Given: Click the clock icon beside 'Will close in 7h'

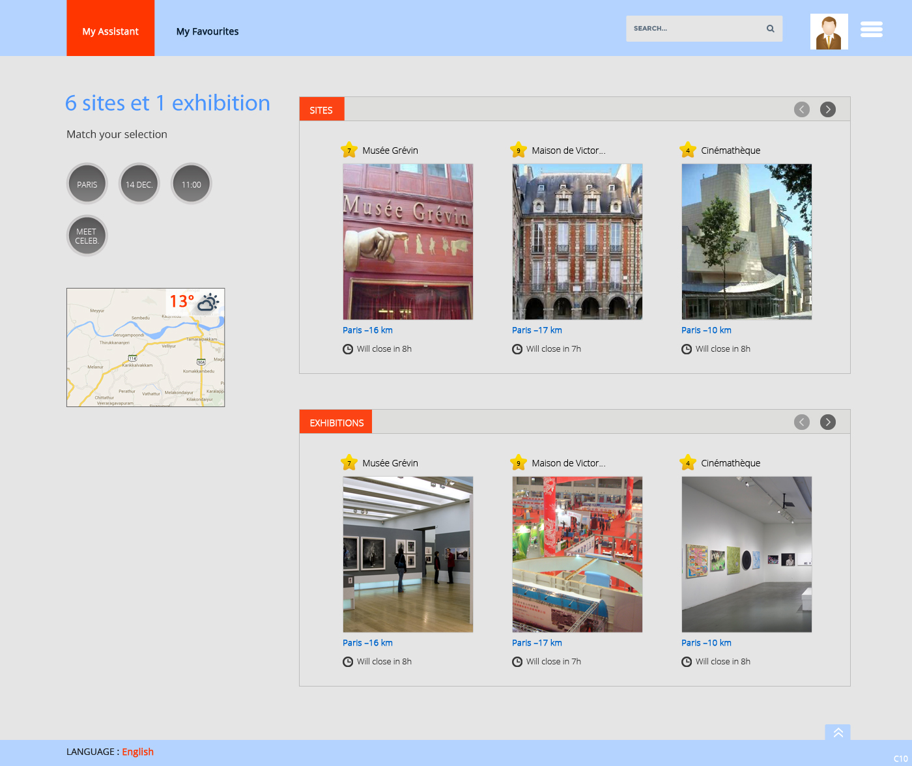Looking at the screenshot, I should [517, 348].
